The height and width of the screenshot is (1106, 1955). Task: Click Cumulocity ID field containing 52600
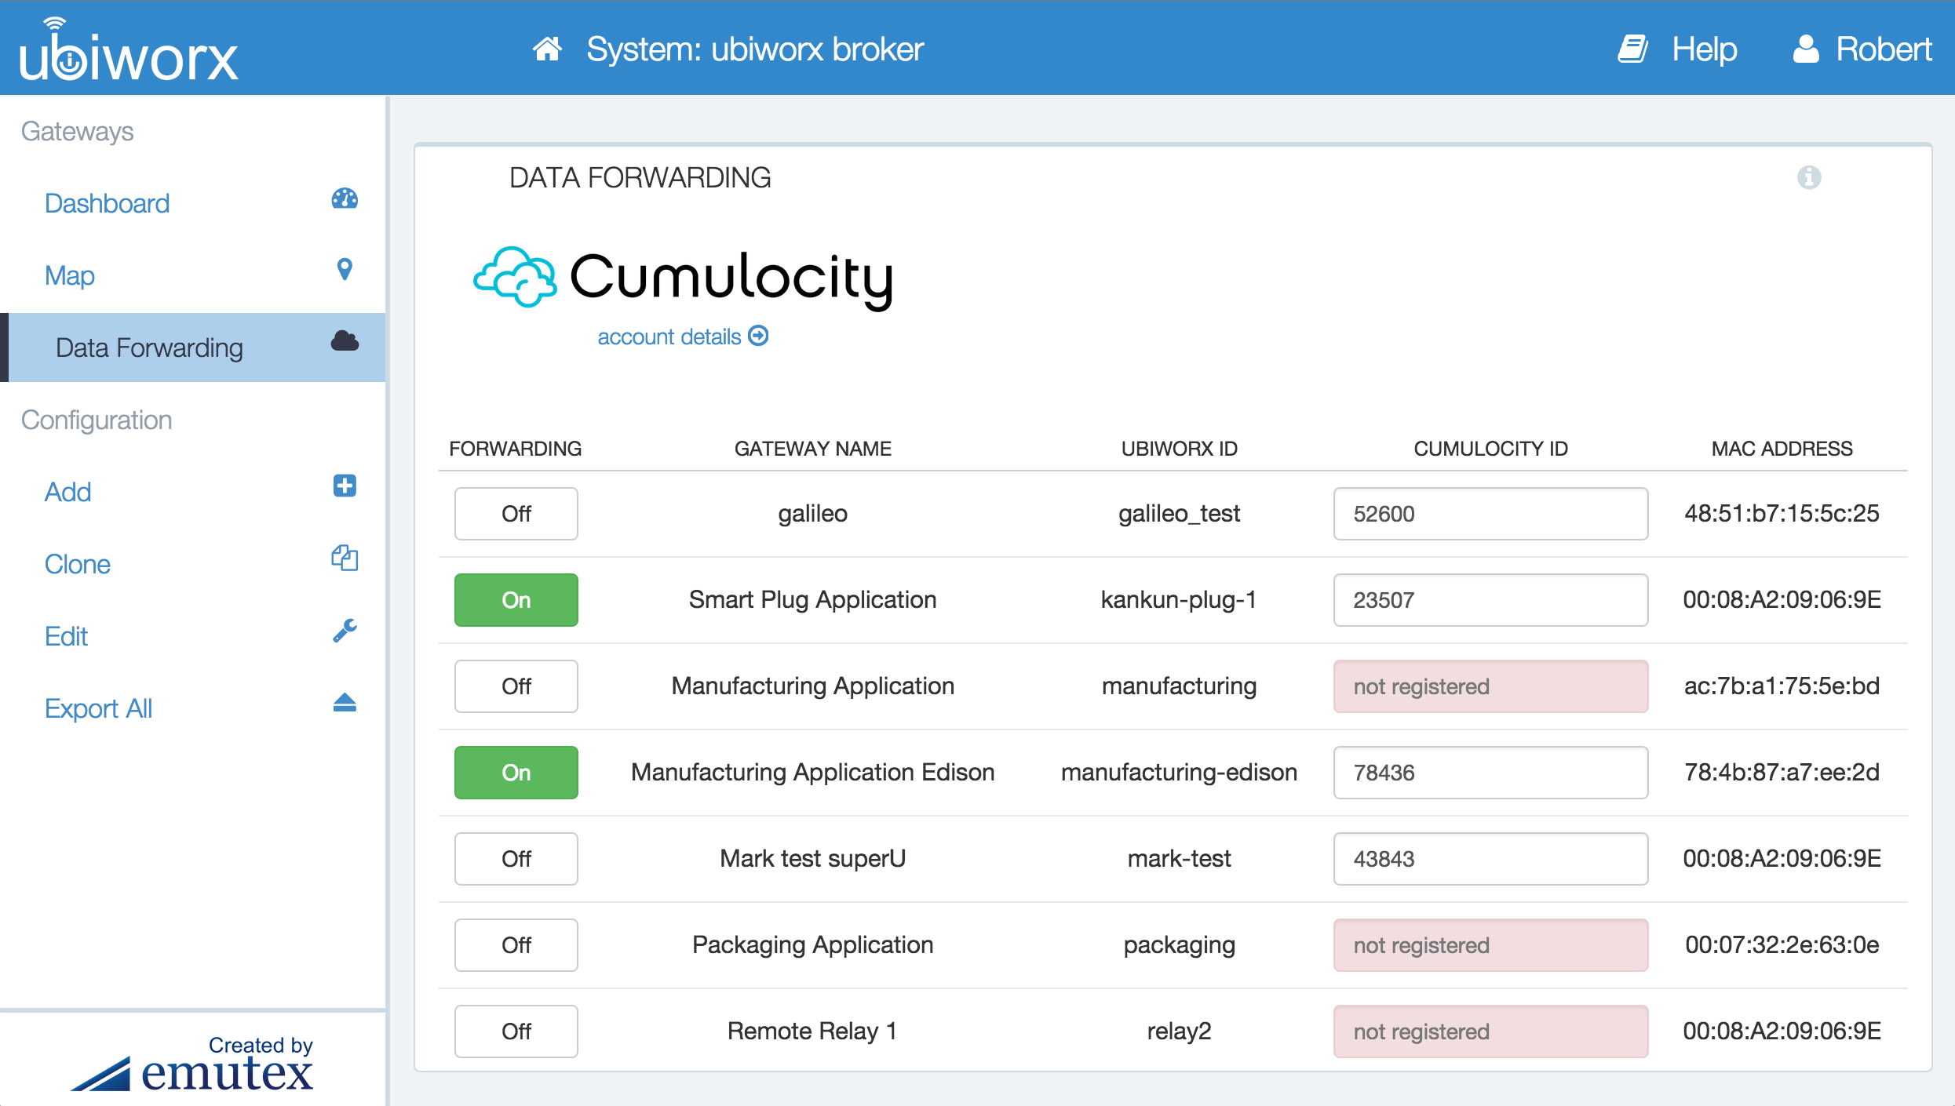1490,514
